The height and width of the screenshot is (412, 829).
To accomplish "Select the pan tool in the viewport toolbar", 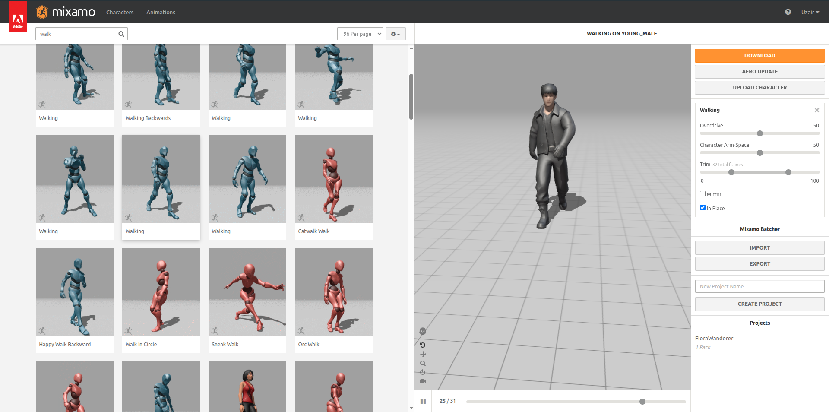I will [422, 354].
